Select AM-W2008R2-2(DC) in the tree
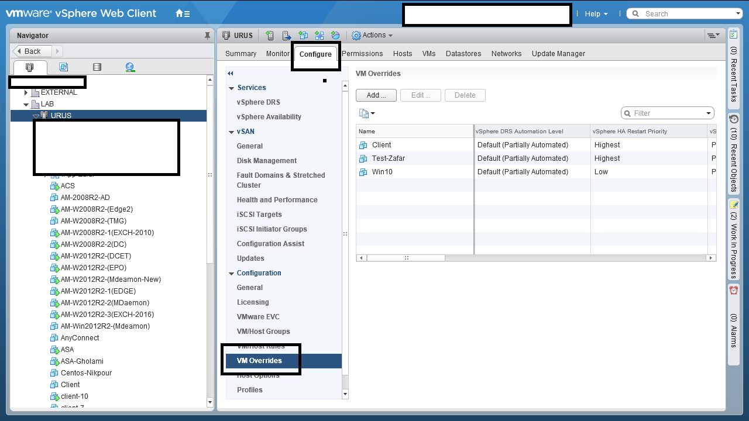This screenshot has width=749, height=421. click(x=94, y=244)
